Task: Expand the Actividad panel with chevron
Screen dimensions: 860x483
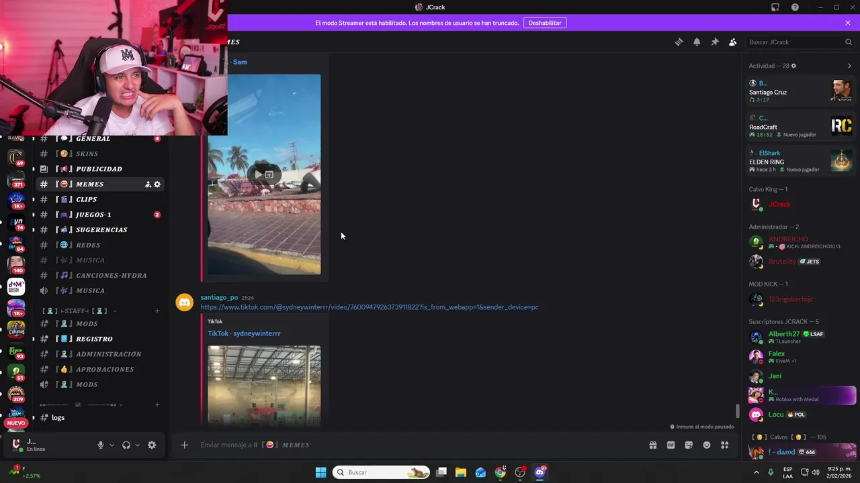Action: [x=849, y=66]
